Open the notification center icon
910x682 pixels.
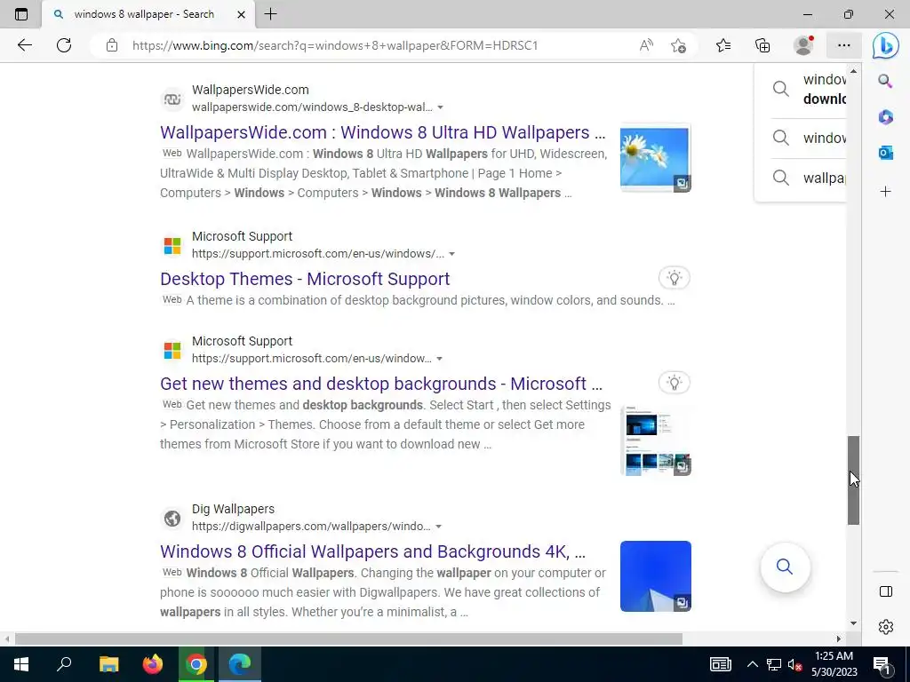coord(882,664)
